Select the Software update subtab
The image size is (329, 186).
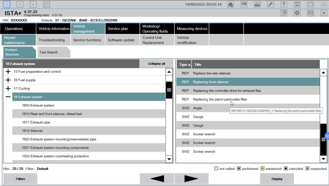tap(122, 40)
